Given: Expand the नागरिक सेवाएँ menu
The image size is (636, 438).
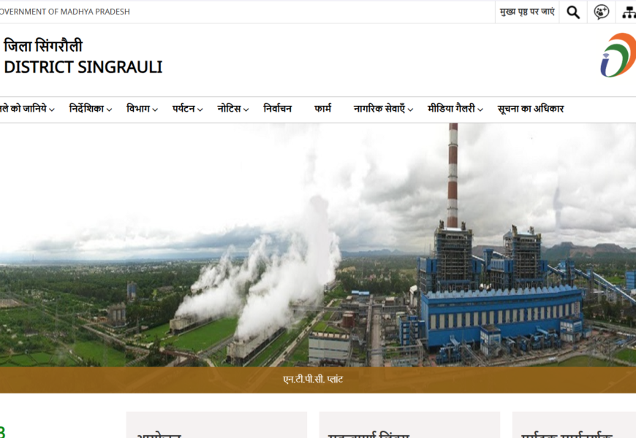Looking at the screenshot, I should 383,109.
